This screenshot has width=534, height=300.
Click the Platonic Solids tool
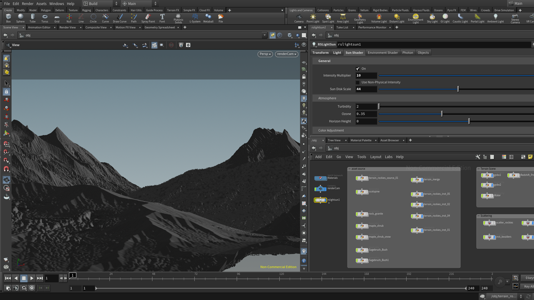[178, 18]
